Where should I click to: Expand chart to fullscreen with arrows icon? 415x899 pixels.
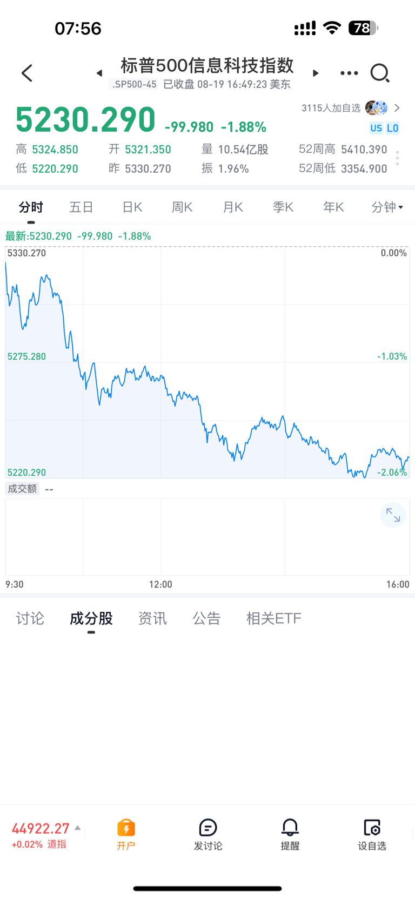393,516
